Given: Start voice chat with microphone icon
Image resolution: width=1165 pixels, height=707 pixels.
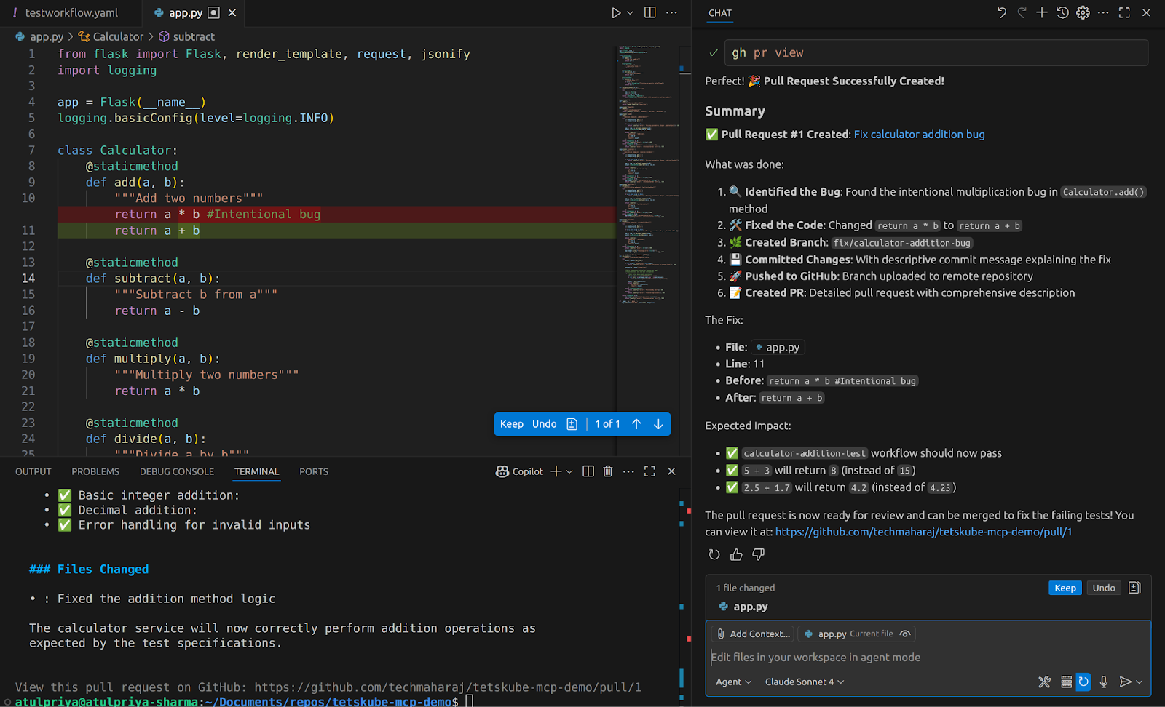Looking at the screenshot, I should pyautogui.click(x=1104, y=682).
